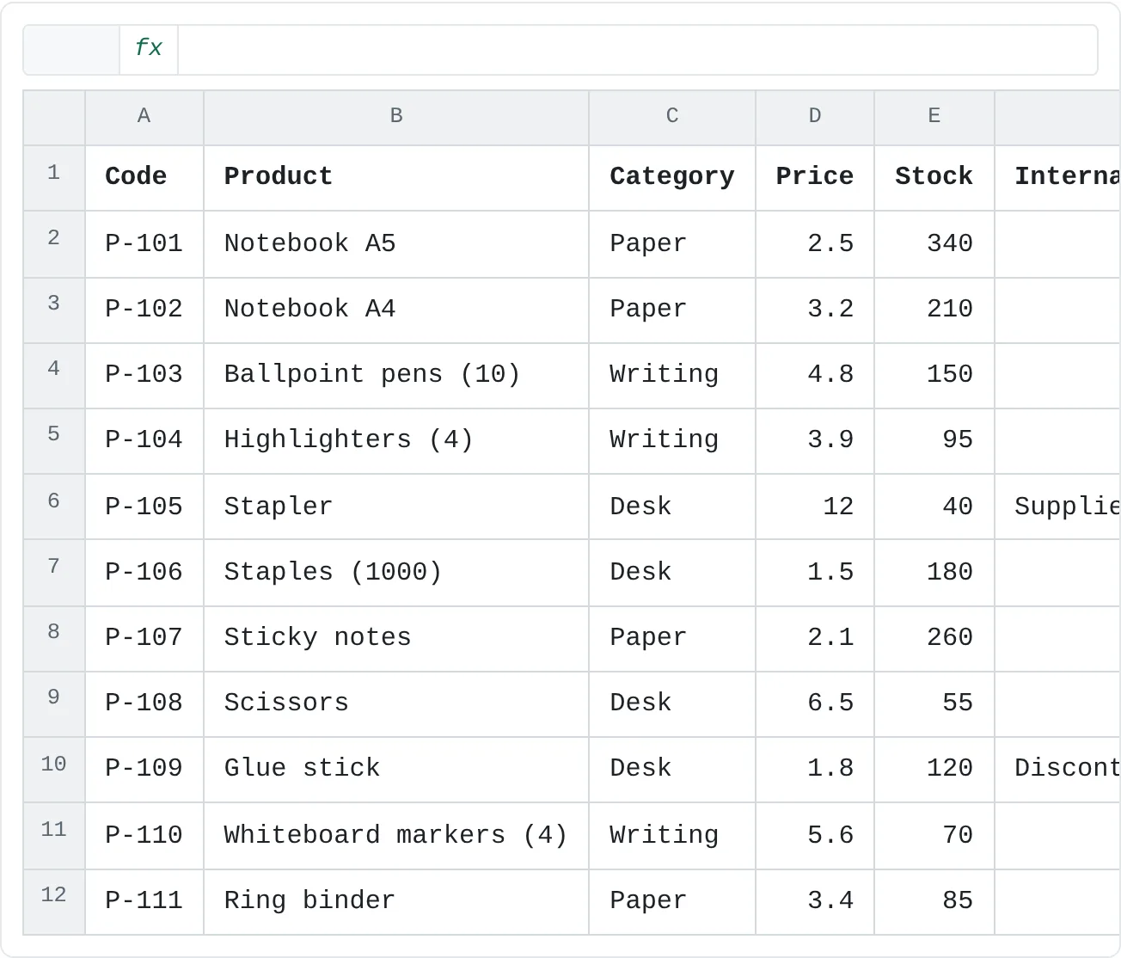Select column B header

[x=396, y=118]
